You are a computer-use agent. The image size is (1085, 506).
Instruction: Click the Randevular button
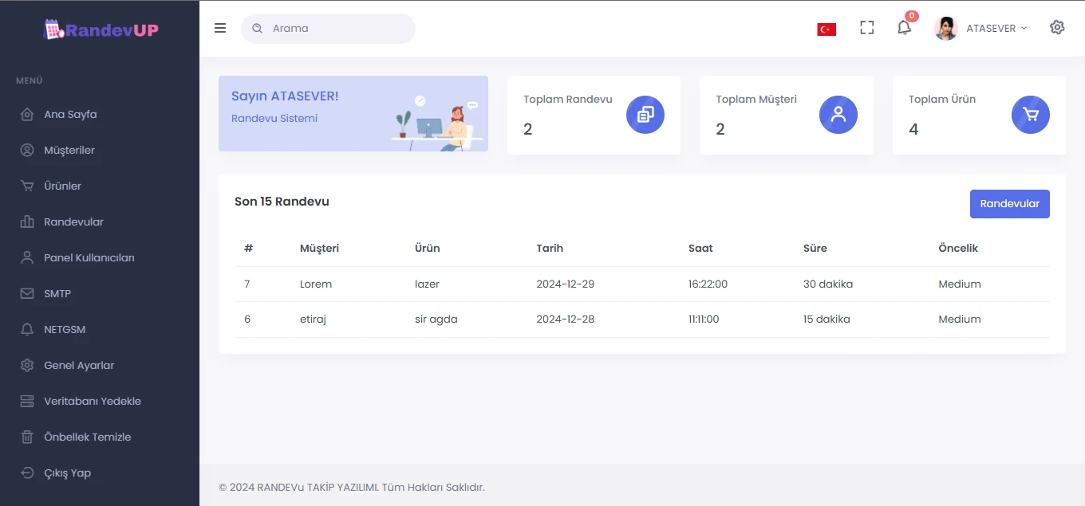(1009, 203)
